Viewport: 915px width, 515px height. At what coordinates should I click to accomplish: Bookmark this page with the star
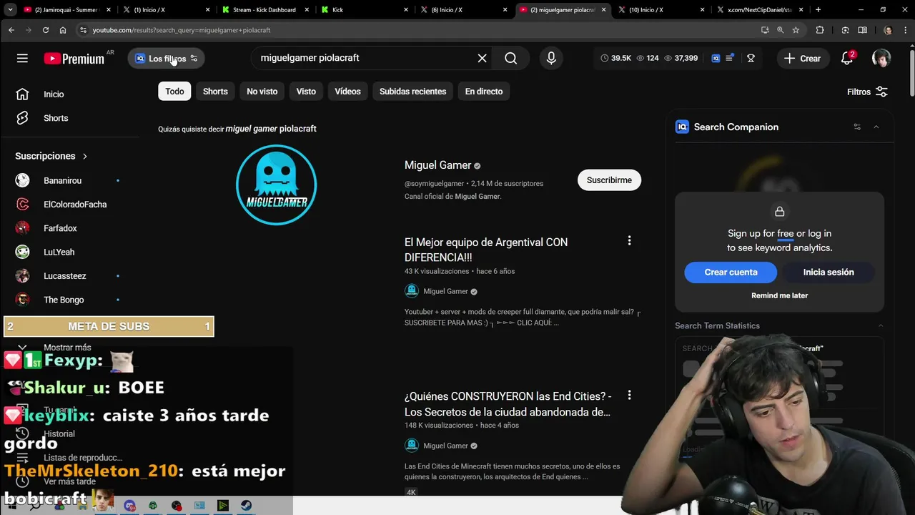[x=796, y=30]
